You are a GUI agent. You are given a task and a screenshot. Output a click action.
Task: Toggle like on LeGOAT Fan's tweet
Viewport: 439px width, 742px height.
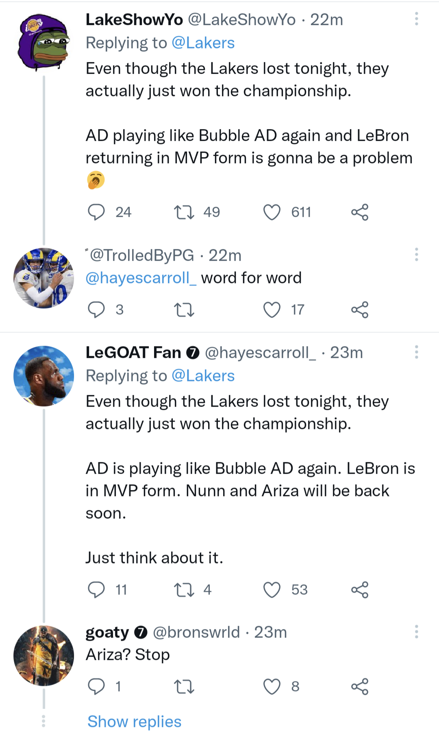[x=272, y=589]
